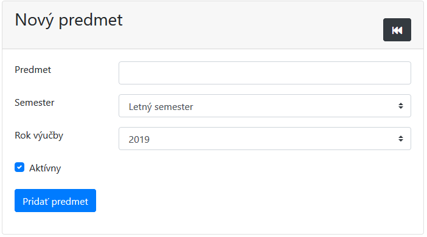Click the dark back-to-list rewind icon button
This screenshot has width=427, height=237.
pos(397,30)
